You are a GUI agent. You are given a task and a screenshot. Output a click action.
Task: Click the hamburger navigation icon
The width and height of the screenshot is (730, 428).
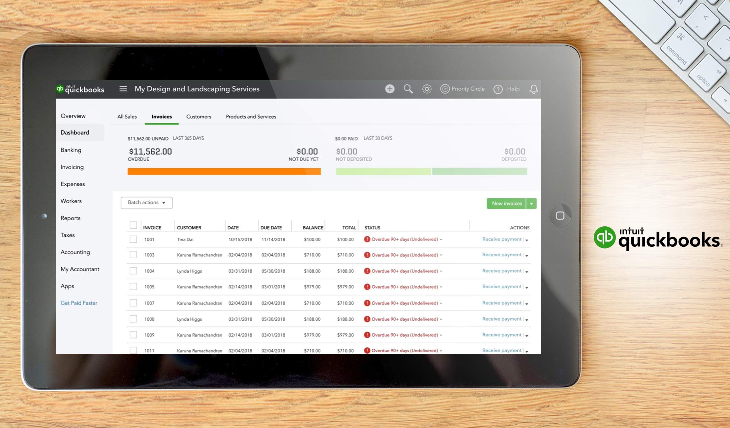123,89
